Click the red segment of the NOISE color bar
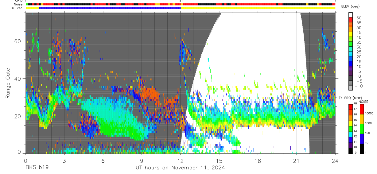 [x=361, y=109]
